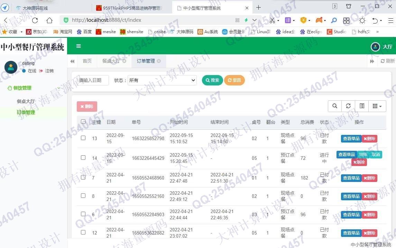396x248 pixels.
Task: Open the 京东 bookmark
Action: pyautogui.click(x=37, y=32)
